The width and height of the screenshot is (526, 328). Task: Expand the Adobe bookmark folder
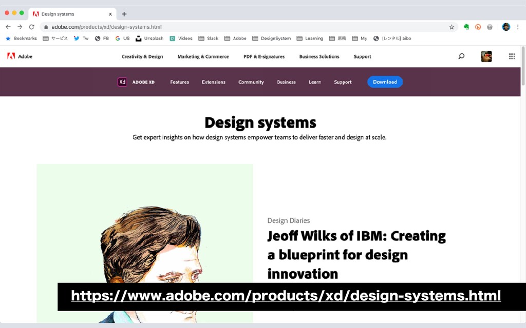coord(235,38)
